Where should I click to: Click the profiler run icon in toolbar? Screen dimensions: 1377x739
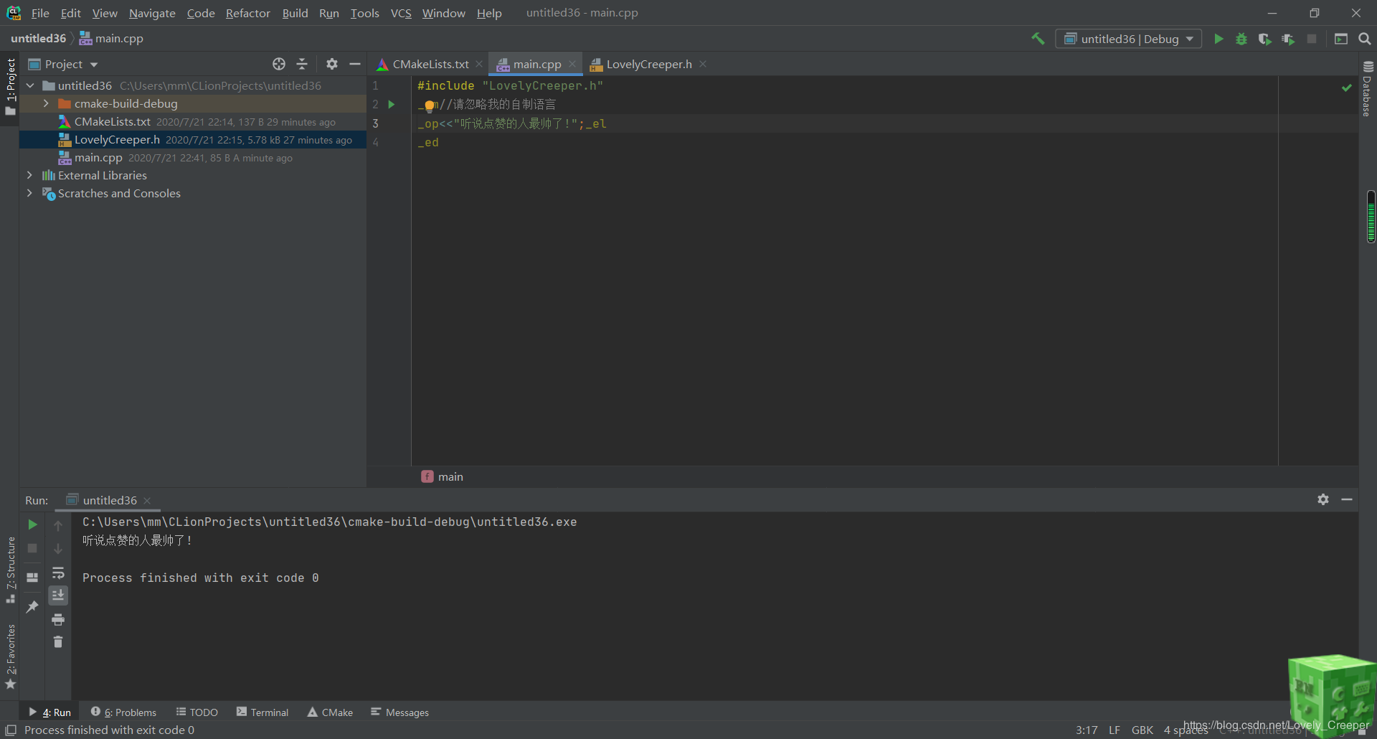[1288, 39]
